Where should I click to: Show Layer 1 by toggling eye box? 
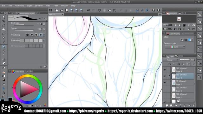(165, 96)
